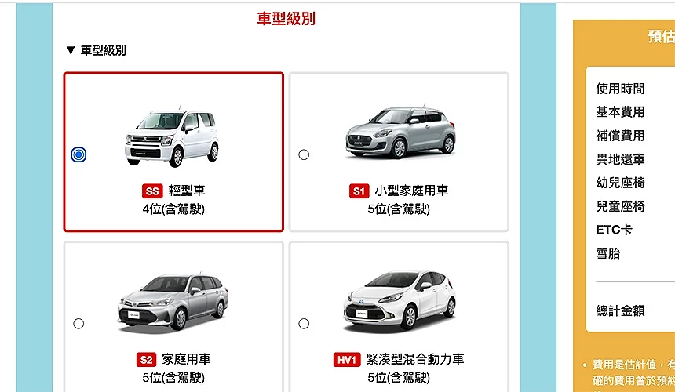Click the white kei car image
The height and width of the screenshot is (392, 675).
coord(172,136)
